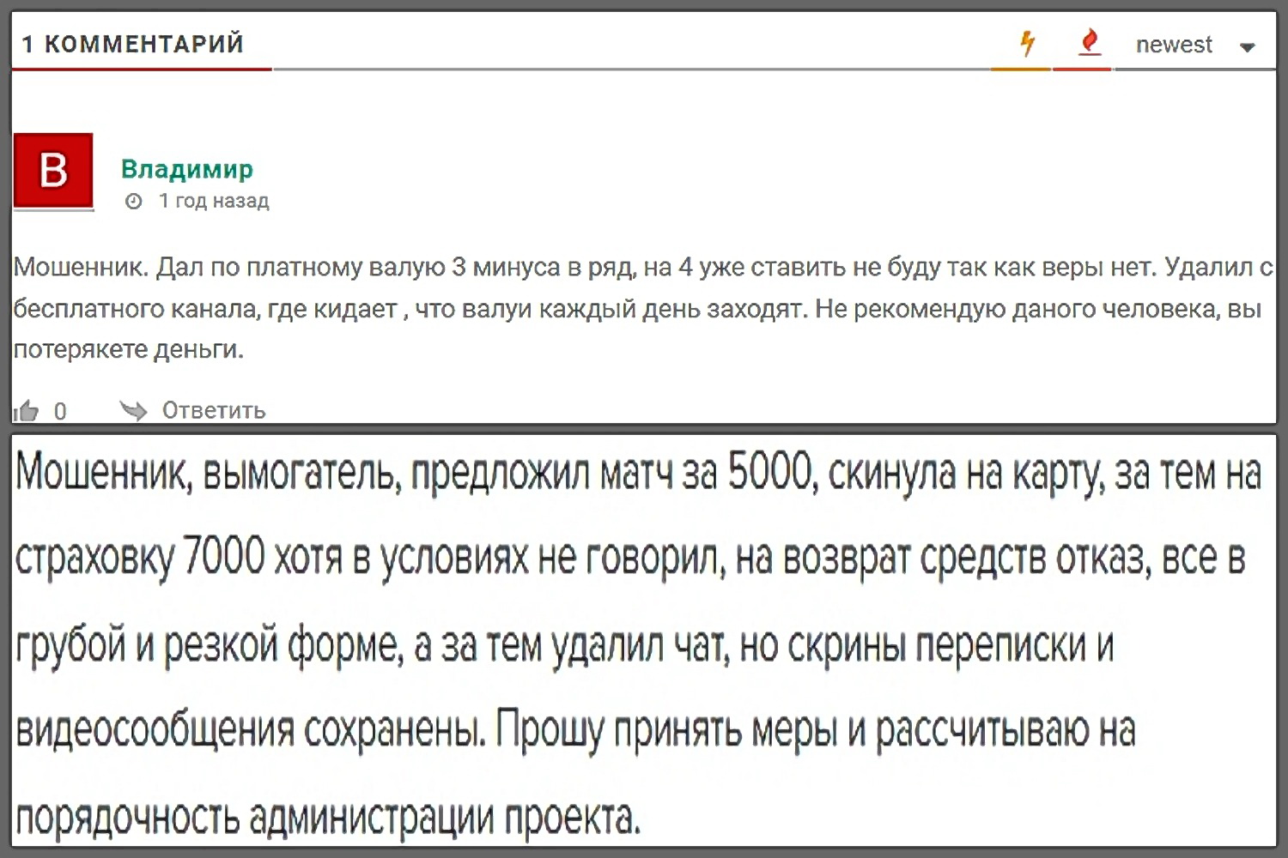
Task: Click the 'порядочность администрации проекта' line
Action: tap(327, 816)
